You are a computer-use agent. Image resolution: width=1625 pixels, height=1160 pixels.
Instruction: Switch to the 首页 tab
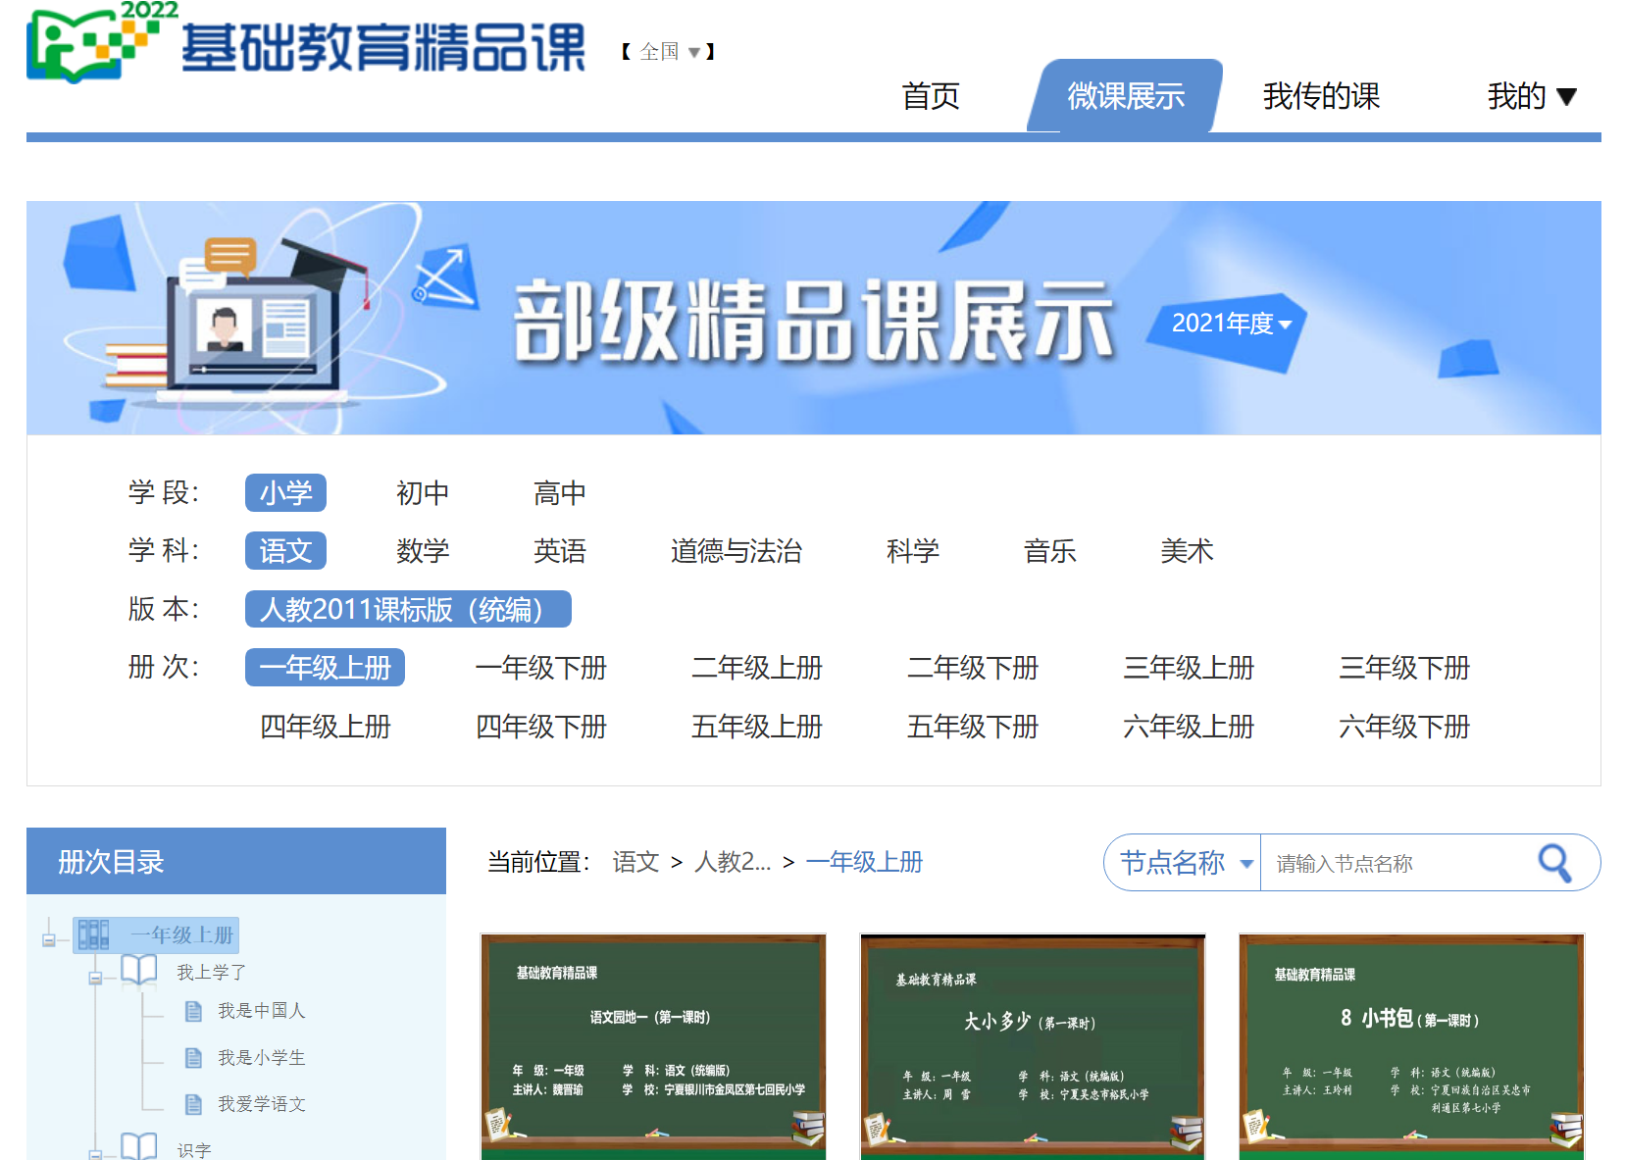(x=930, y=96)
